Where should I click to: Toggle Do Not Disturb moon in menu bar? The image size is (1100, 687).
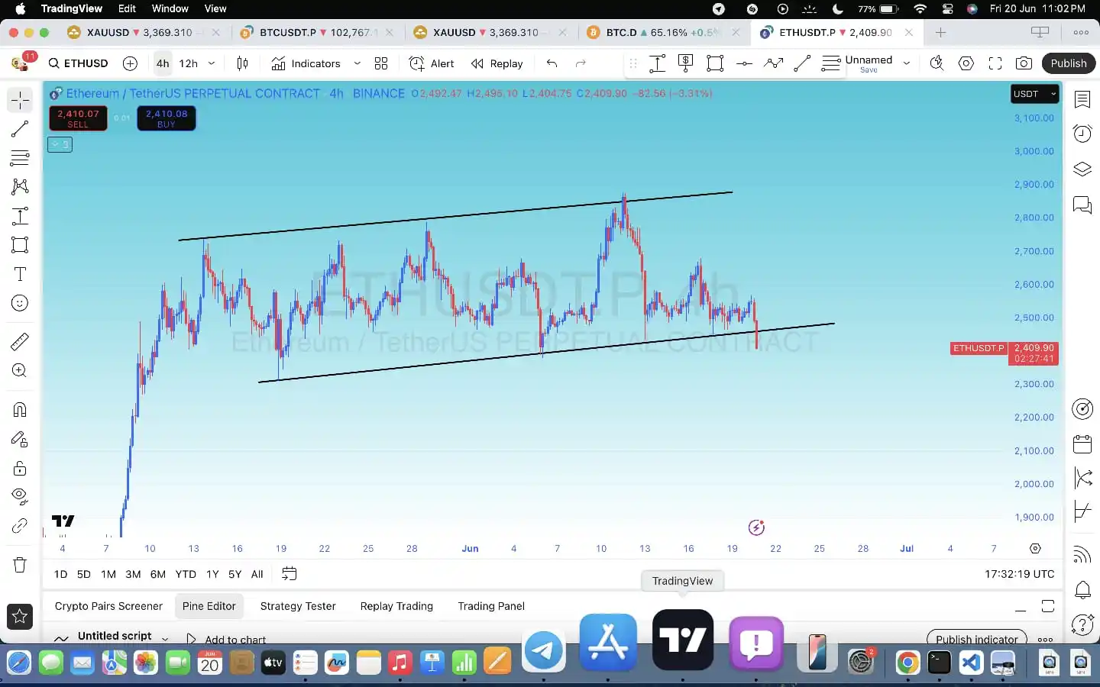pyautogui.click(x=838, y=9)
